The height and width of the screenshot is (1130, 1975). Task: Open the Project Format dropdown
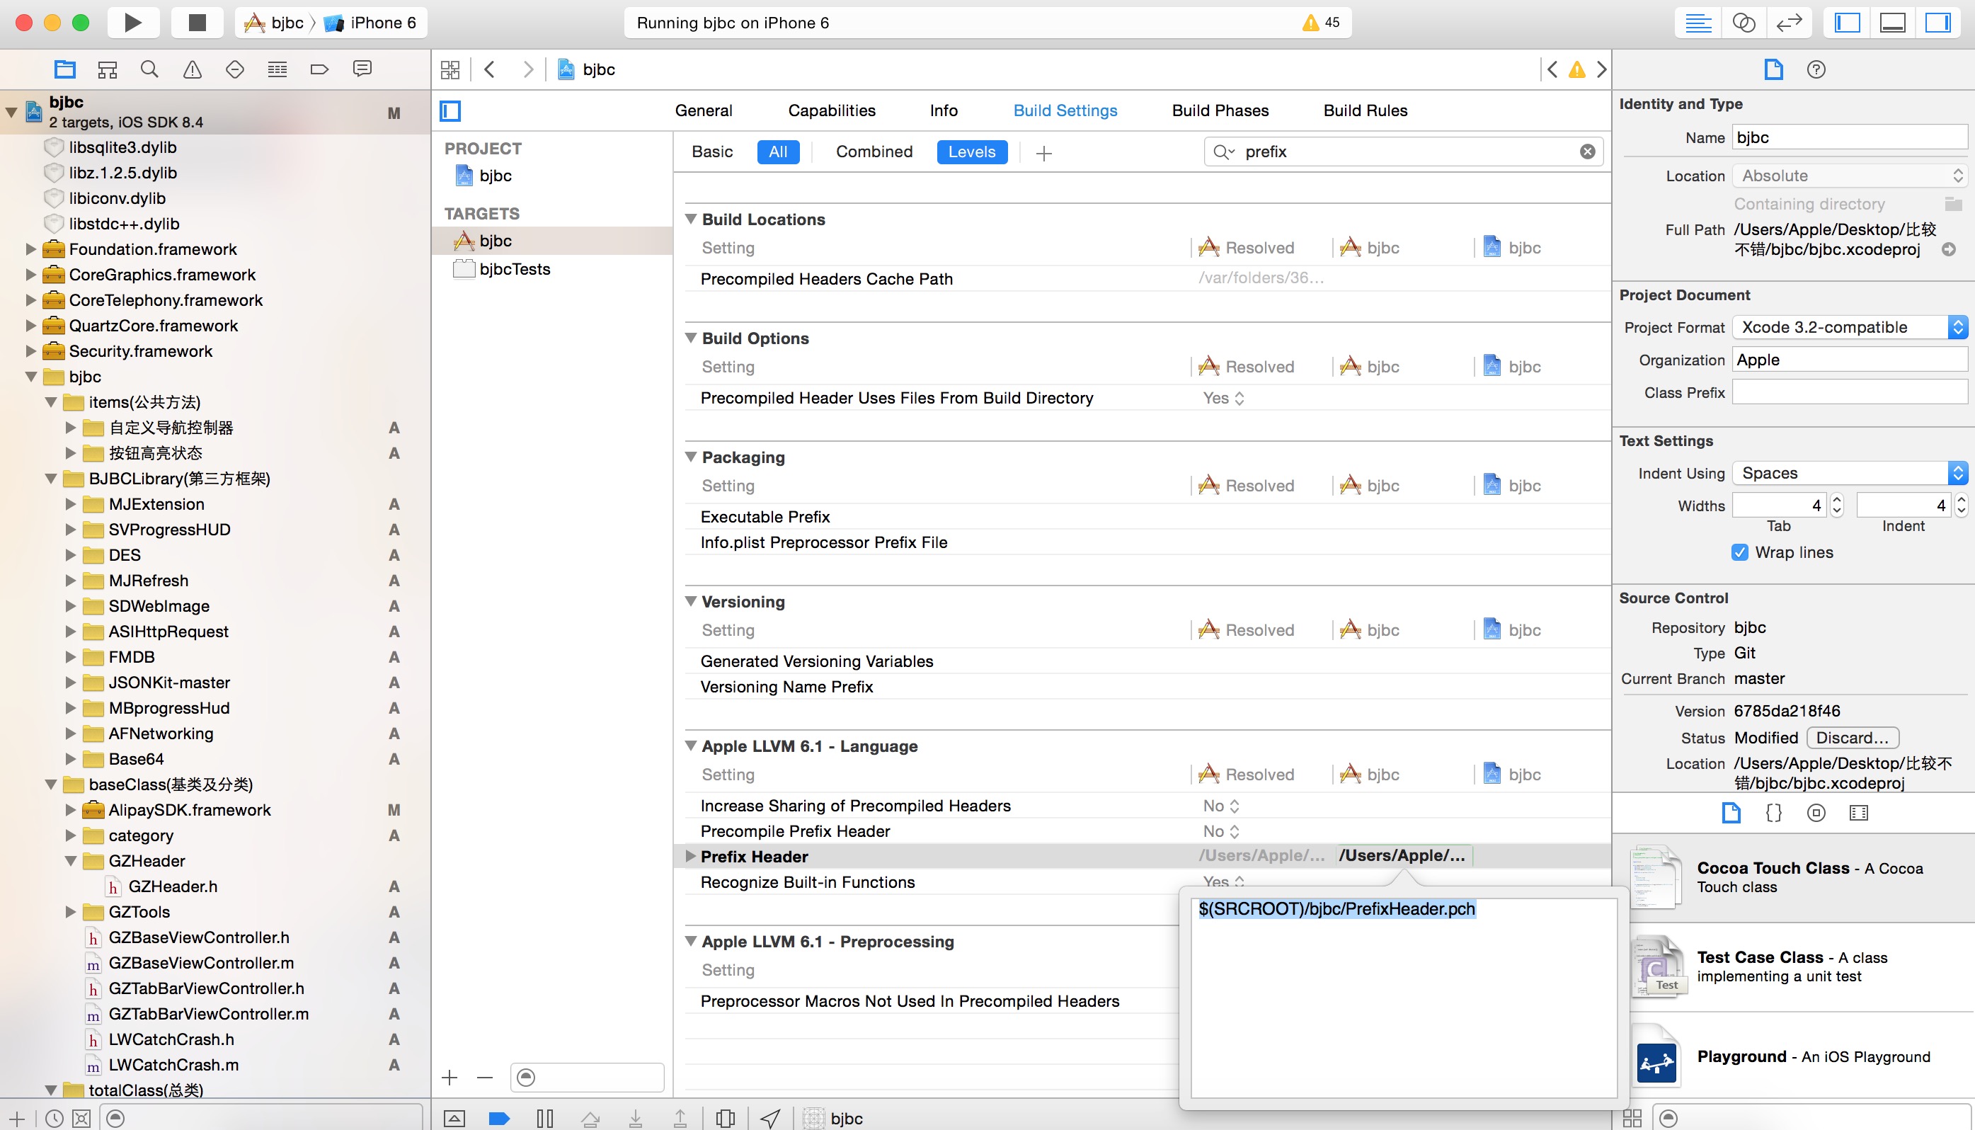click(1850, 328)
